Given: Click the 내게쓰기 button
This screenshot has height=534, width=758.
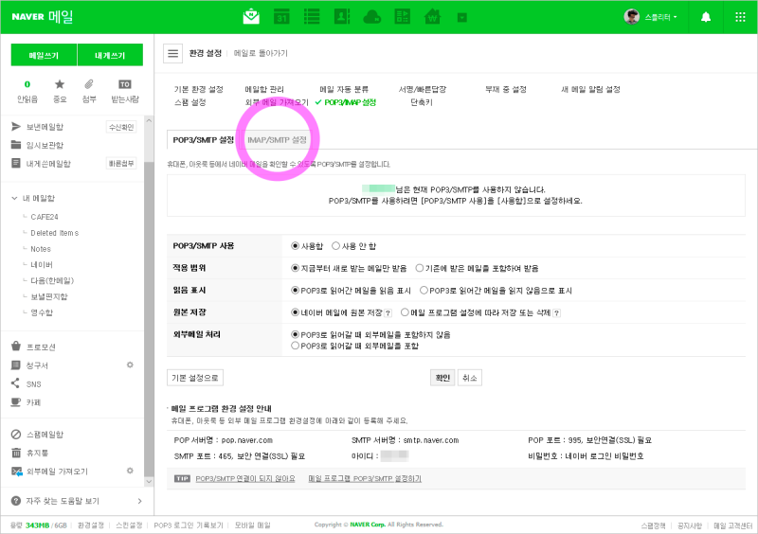Looking at the screenshot, I should pyautogui.click(x=110, y=55).
